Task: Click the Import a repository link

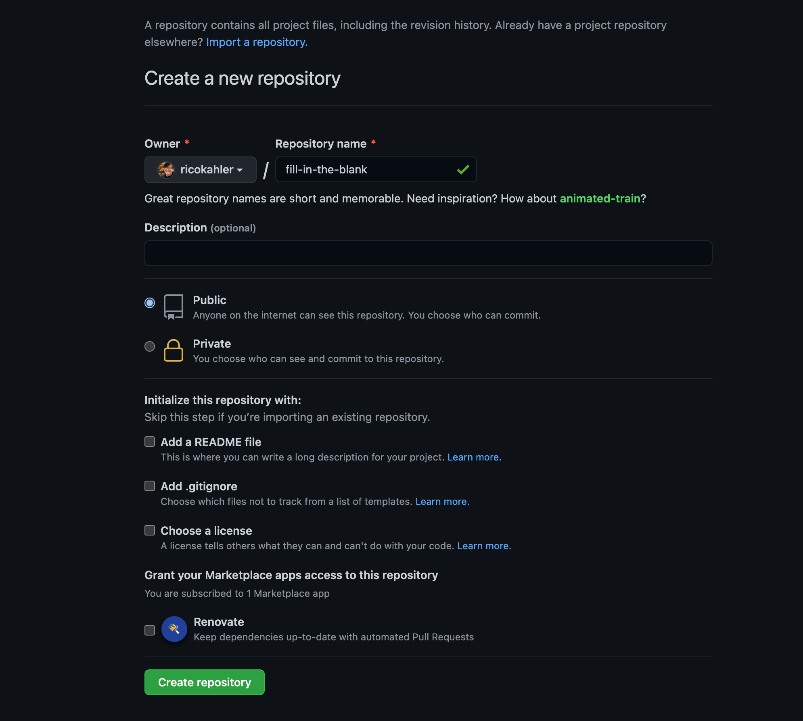Action: click(256, 42)
